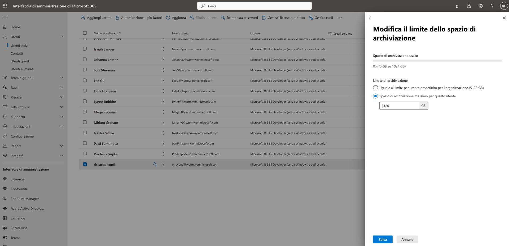This screenshot has height=246, width=509.
Task: Expand the Team e gruppi section
Action: 62,78
